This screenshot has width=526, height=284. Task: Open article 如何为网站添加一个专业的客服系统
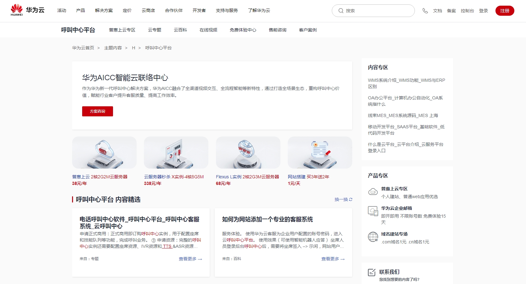tap(268, 219)
